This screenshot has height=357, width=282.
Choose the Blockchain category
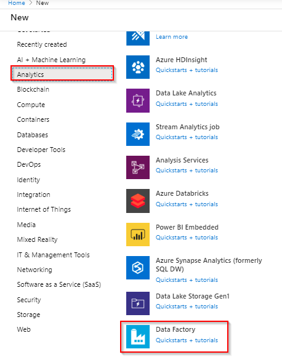coord(33,89)
